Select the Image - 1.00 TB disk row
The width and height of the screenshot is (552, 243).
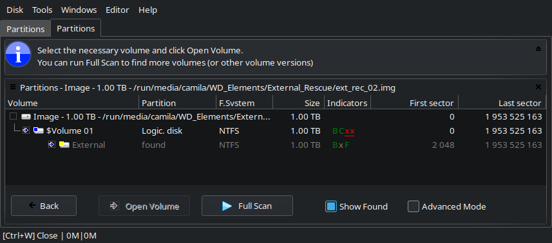click(x=276, y=116)
